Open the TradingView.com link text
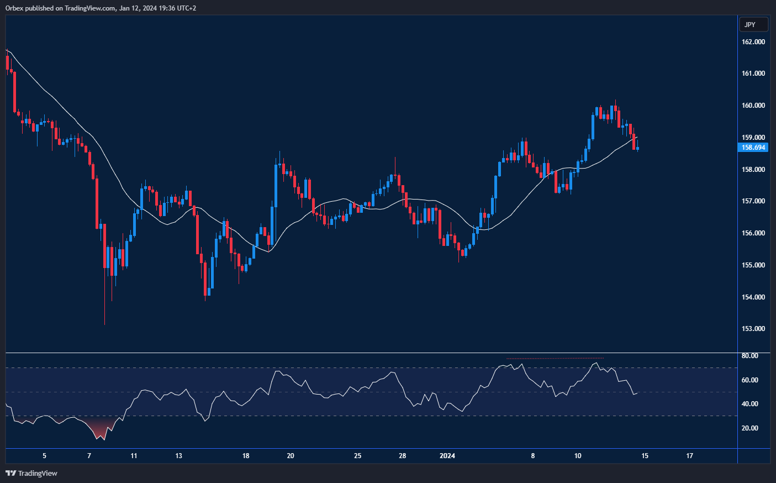This screenshot has width=776, height=483. click(88, 8)
